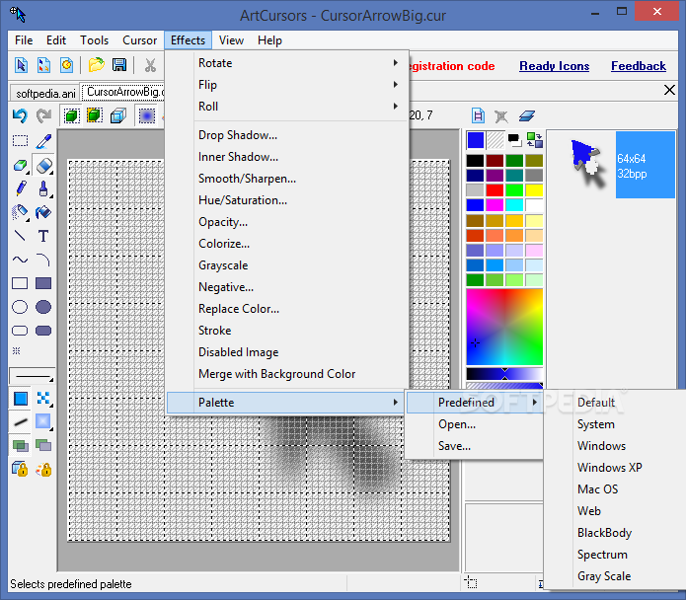Open the Help menu
686x600 pixels.
click(269, 40)
